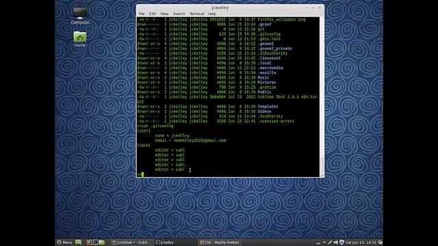The height and width of the screenshot is (246, 438).
Task: Launch Firefox from the panel launcher
Action: pos(89,243)
